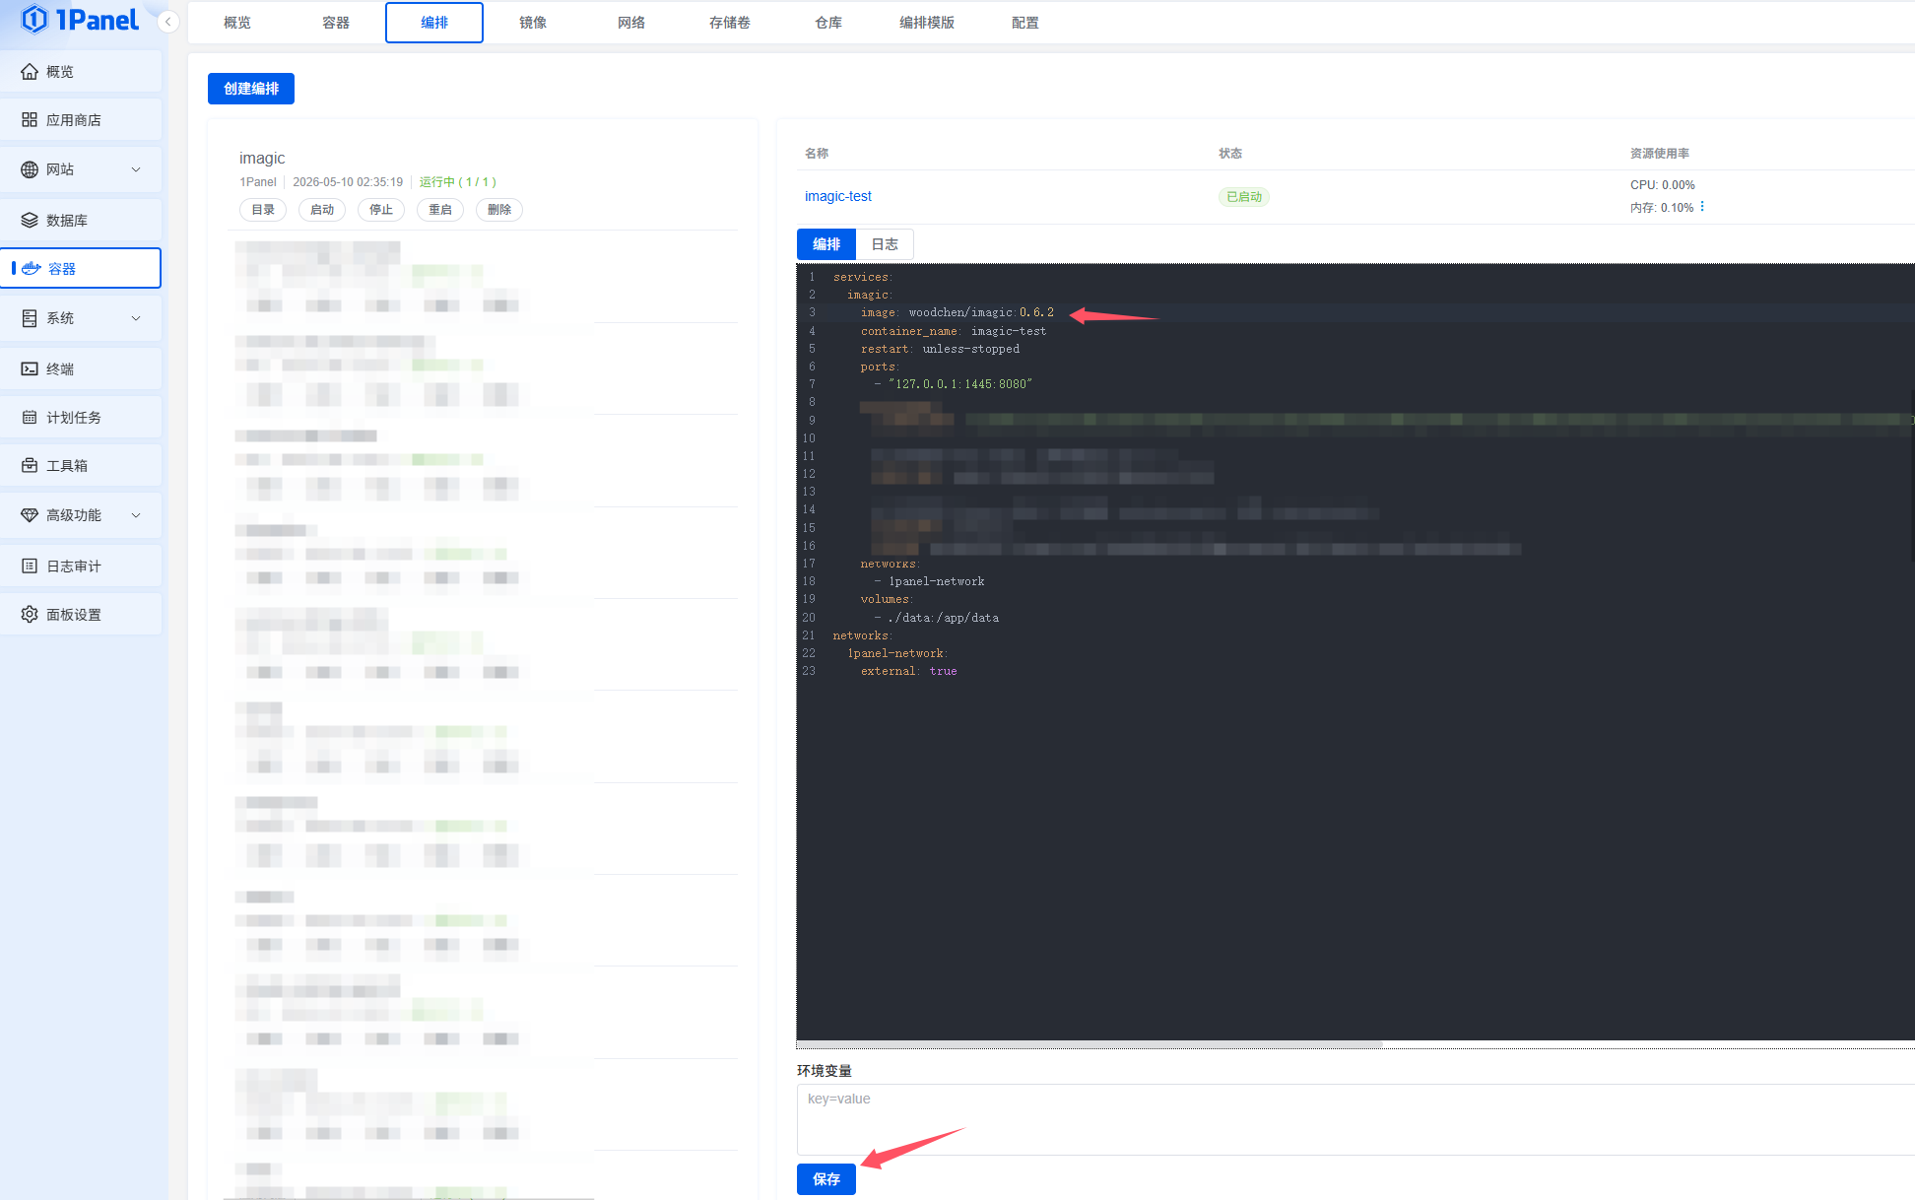Click the 目录 button for imagic
The width and height of the screenshot is (1915, 1200).
[x=263, y=210]
